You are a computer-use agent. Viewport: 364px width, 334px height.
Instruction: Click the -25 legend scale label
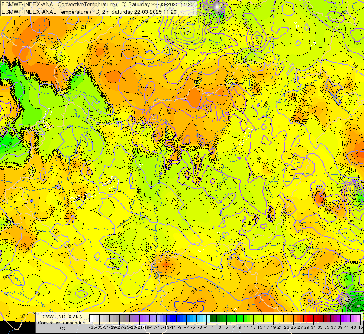pyautogui.click(x=126, y=327)
